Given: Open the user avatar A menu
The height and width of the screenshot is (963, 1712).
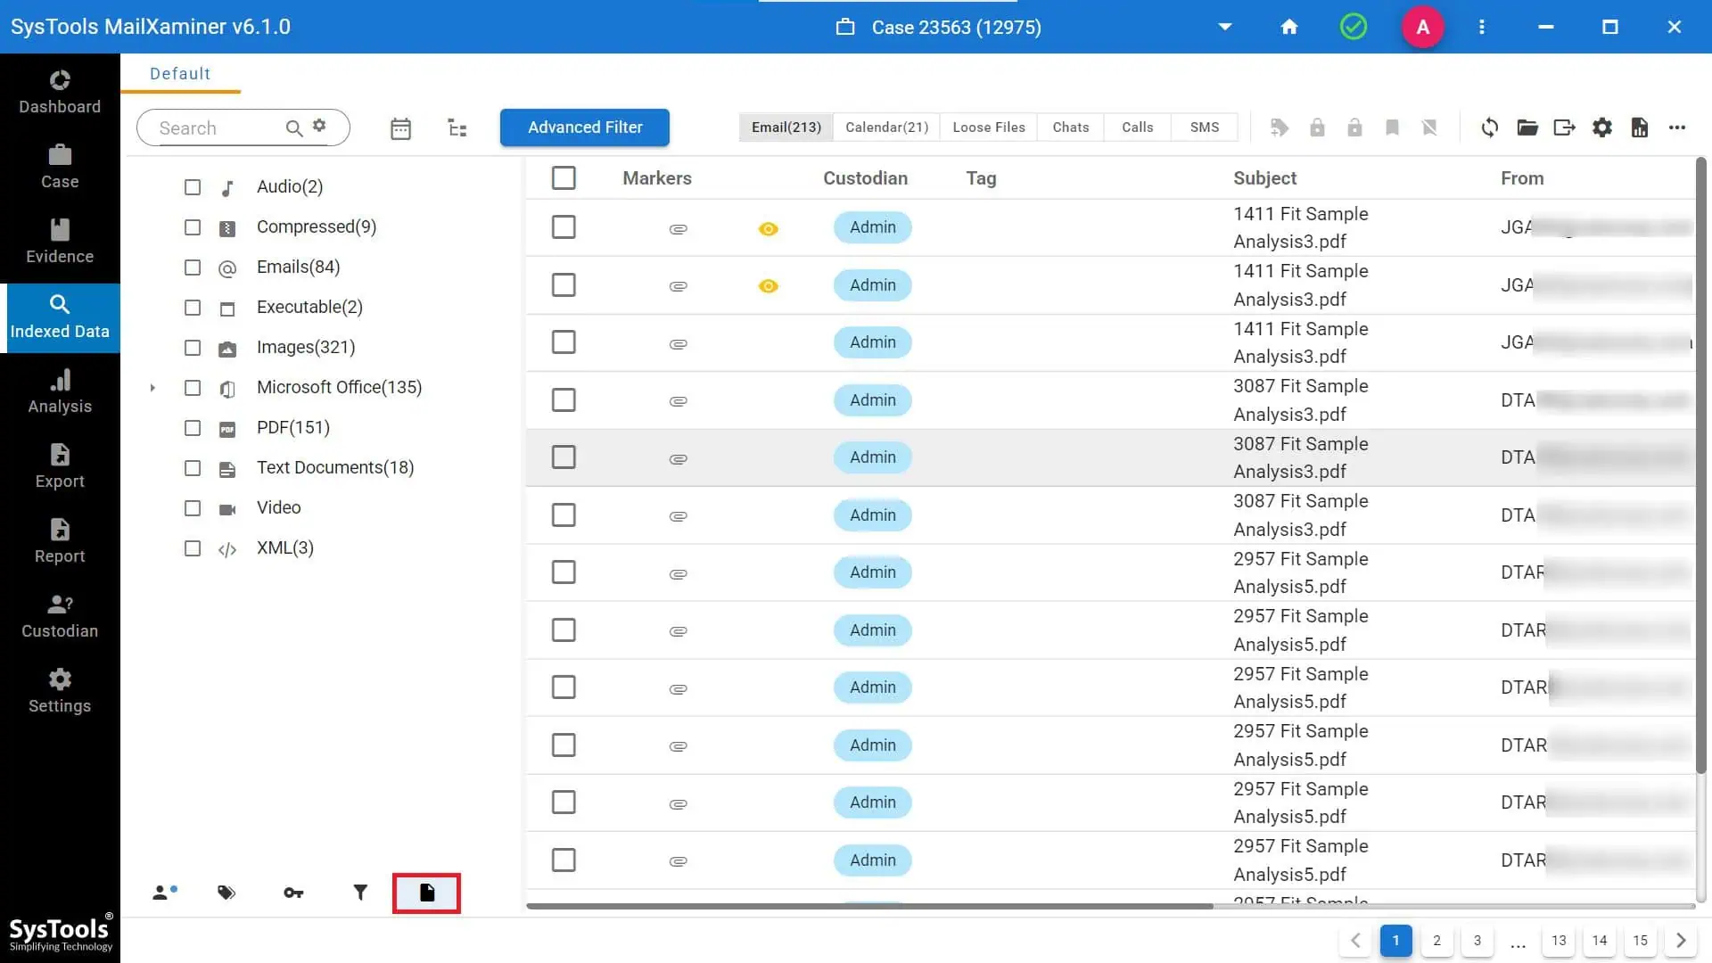Looking at the screenshot, I should pyautogui.click(x=1423, y=27).
